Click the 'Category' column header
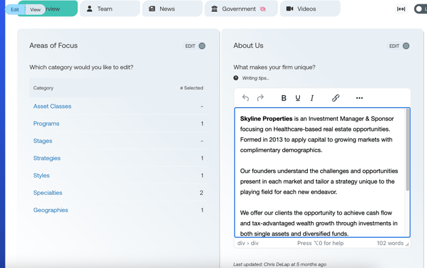Screen dimensions: 427x268 [x=43, y=88]
